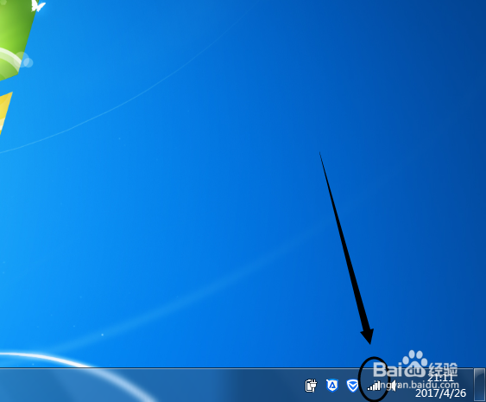Open the blue-and-white shield security tray icon
Image resolution: width=486 pixels, height=402 pixels.
(x=352, y=386)
